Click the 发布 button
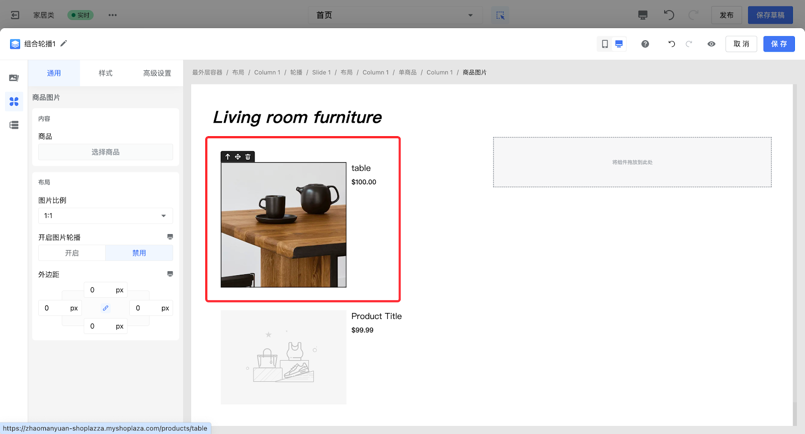This screenshot has width=805, height=434. pyautogui.click(x=727, y=15)
